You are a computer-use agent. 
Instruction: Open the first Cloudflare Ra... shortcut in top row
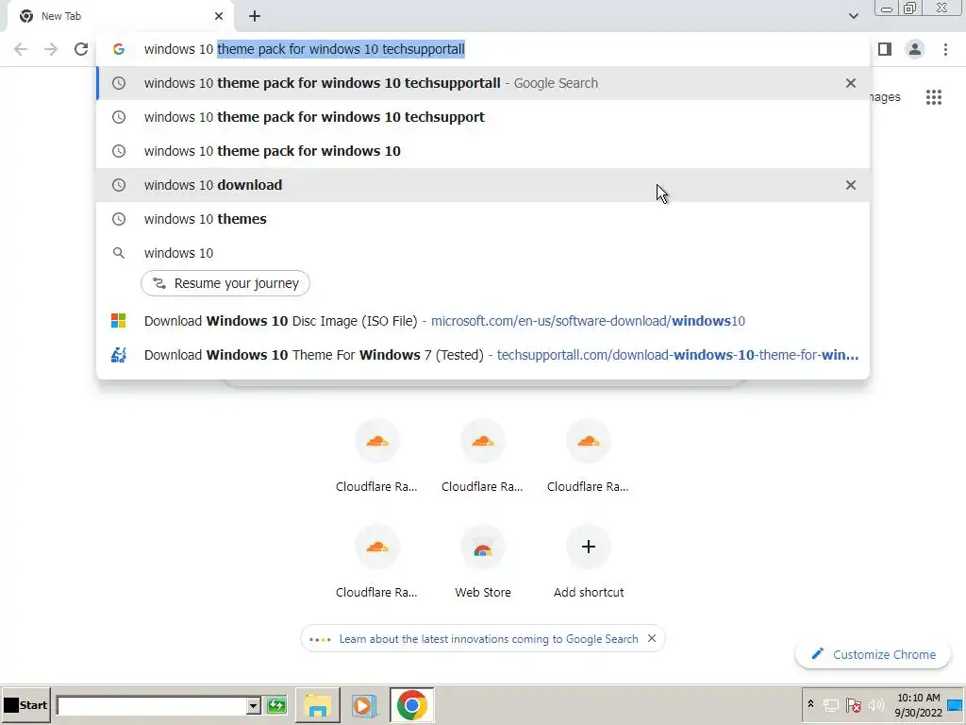coord(376,456)
